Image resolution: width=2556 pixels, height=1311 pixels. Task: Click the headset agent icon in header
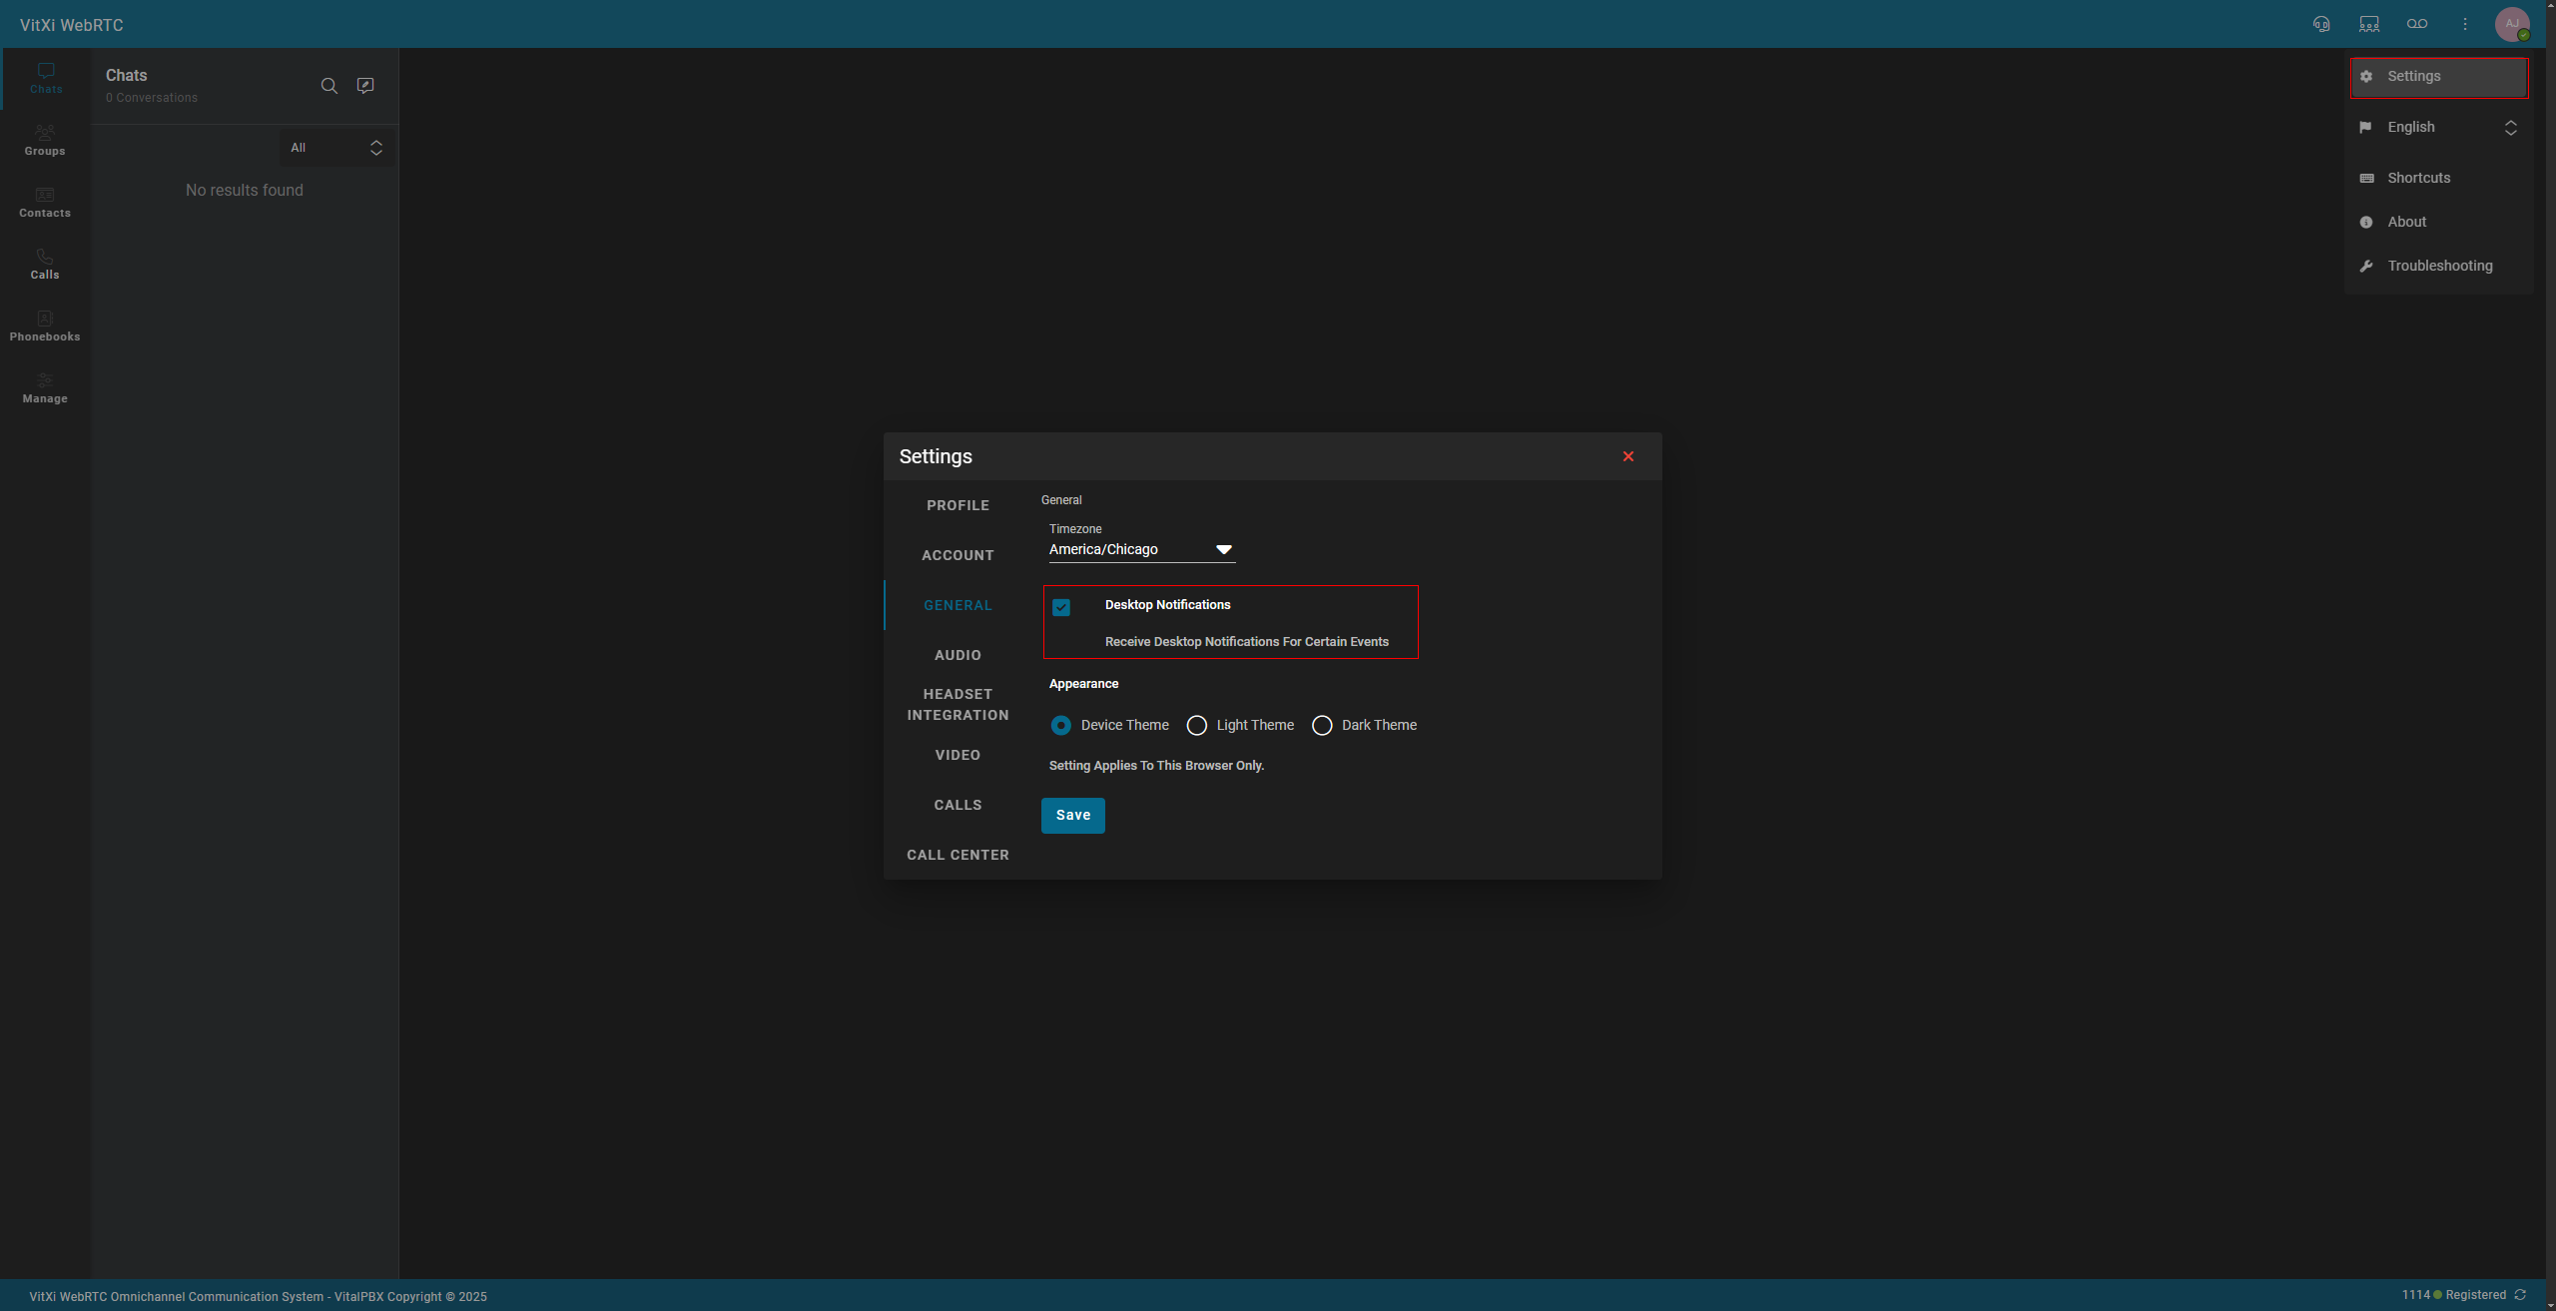pyautogui.click(x=2321, y=24)
